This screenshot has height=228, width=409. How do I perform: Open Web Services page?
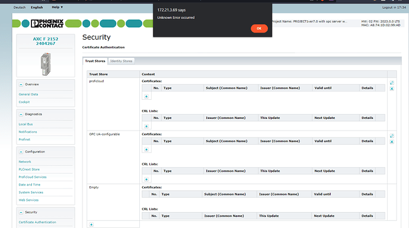pyautogui.click(x=28, y=200)
